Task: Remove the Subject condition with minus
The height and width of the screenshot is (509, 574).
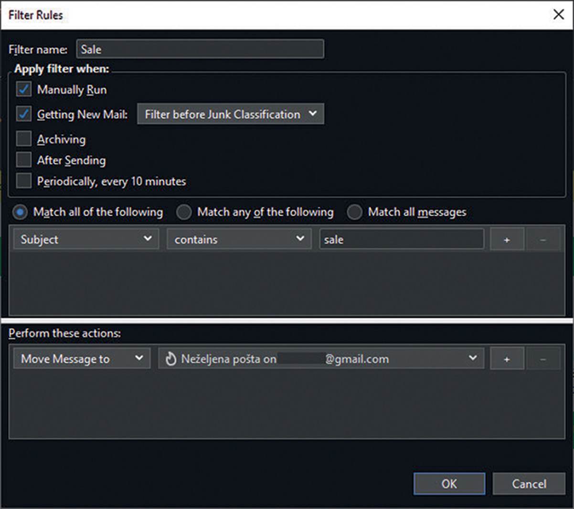Action: [x=543, y=239]
